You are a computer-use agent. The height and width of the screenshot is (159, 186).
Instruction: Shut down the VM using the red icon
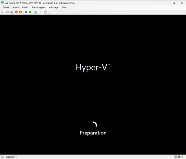click(16, 12)
